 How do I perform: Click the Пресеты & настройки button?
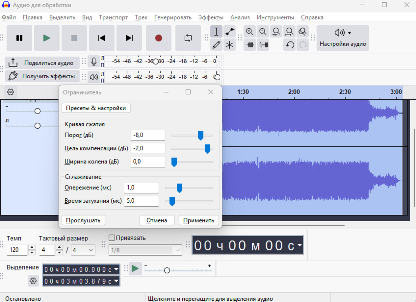[96, 108]
